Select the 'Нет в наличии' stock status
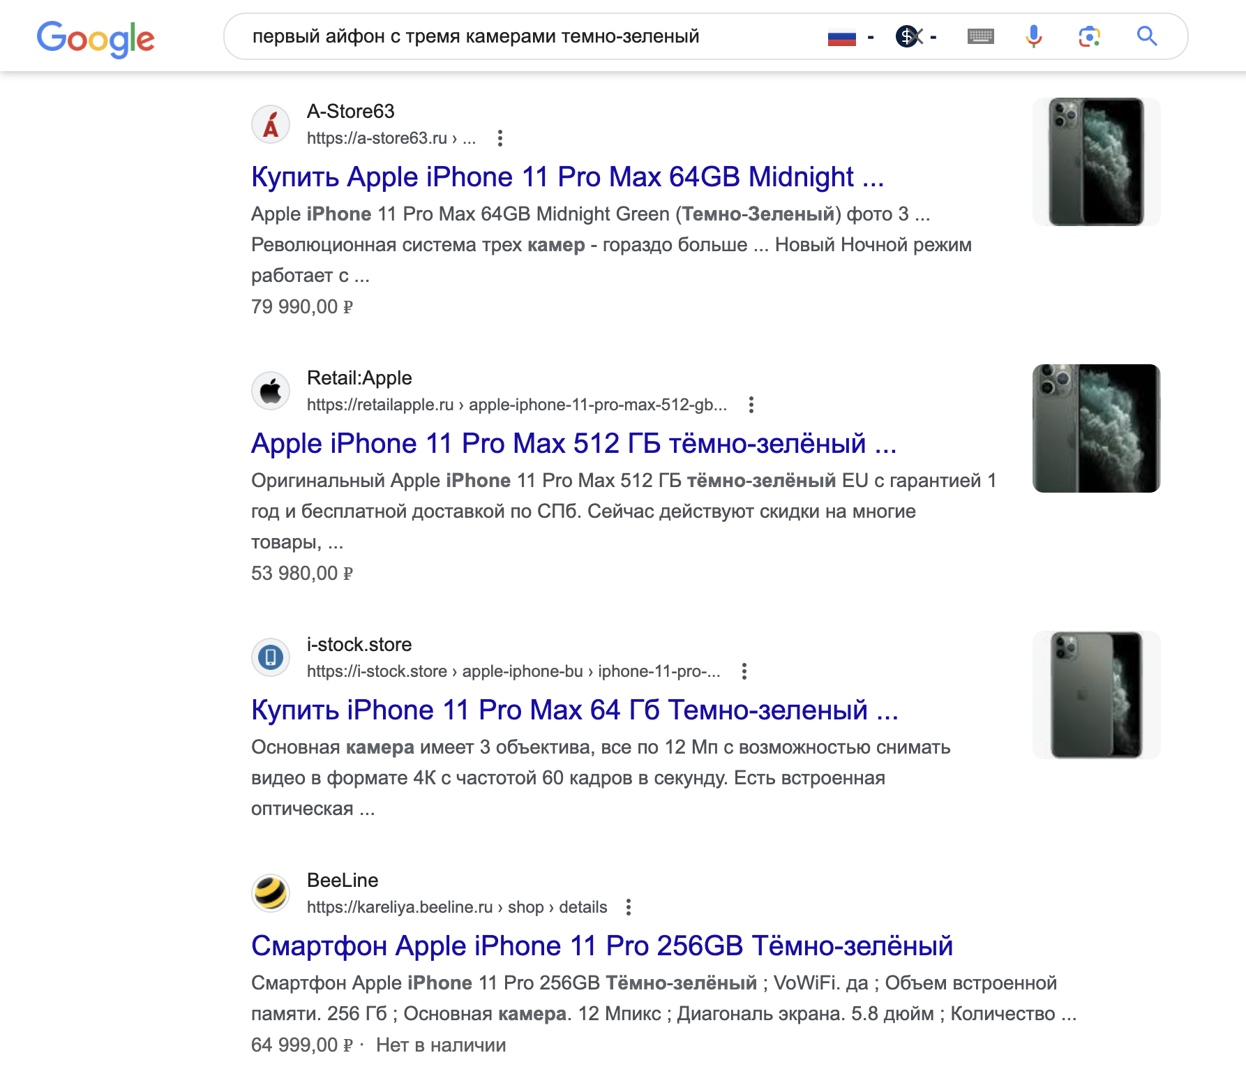This screenshot has height=1076, width=1246. [441, 1045]
